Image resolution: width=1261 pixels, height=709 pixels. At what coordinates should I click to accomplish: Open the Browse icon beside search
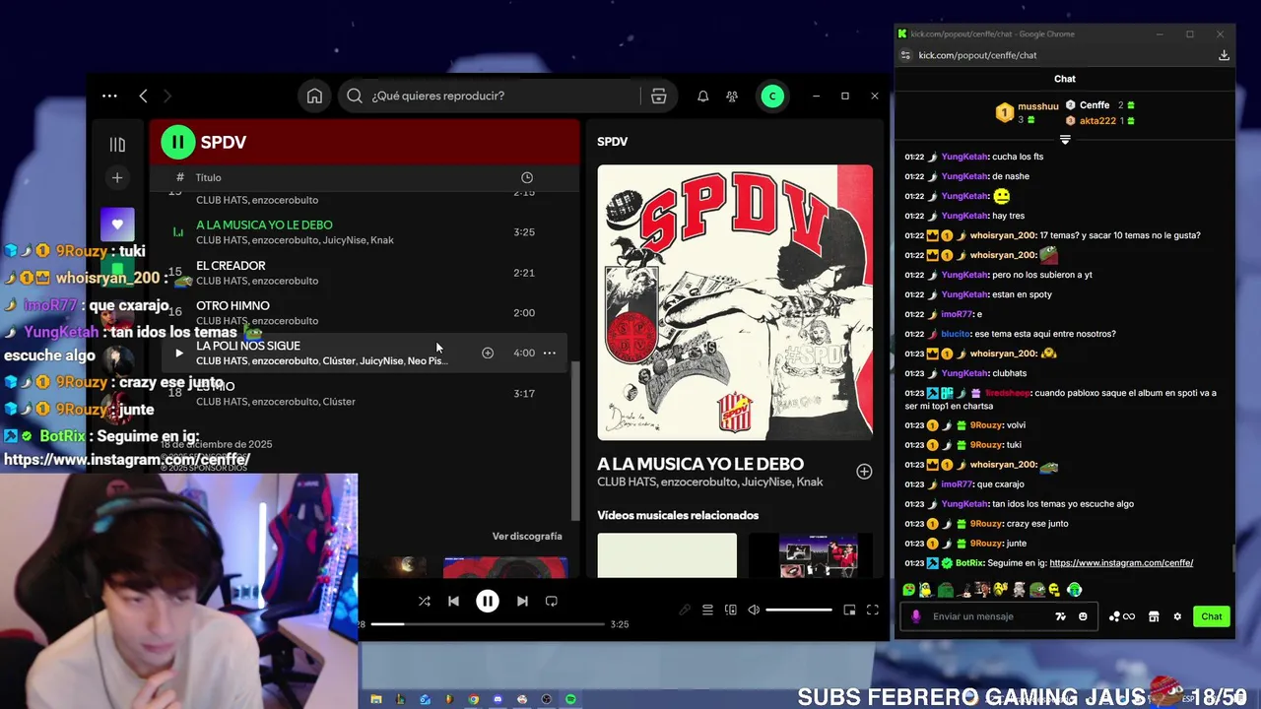pyautogui.click(x=659, y=96)
